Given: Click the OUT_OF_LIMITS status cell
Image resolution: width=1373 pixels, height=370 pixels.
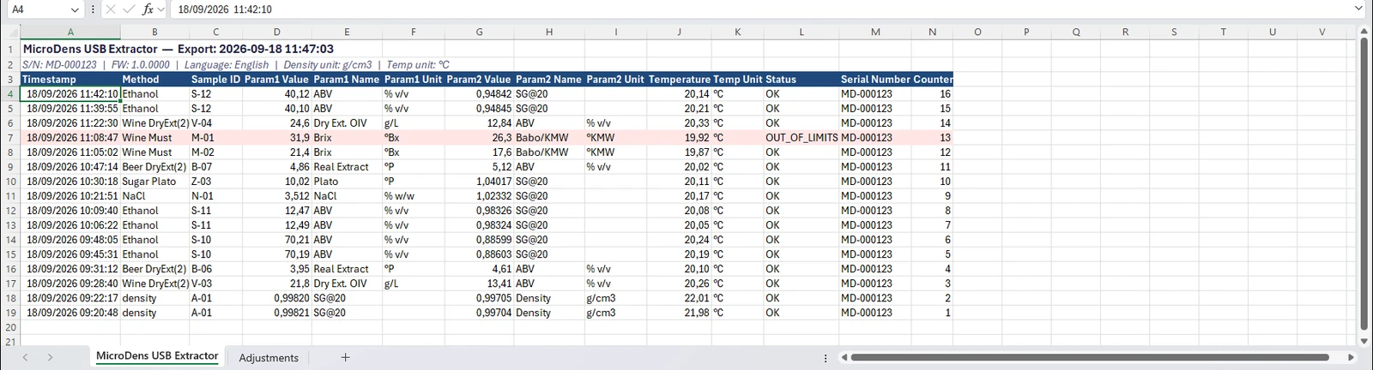Looking at the screenshot, I should pyautogui.click(x=801, y=138).
